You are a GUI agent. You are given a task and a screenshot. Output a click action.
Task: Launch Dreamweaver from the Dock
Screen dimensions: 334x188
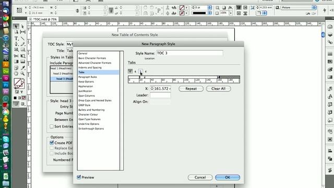click(6, 72)
